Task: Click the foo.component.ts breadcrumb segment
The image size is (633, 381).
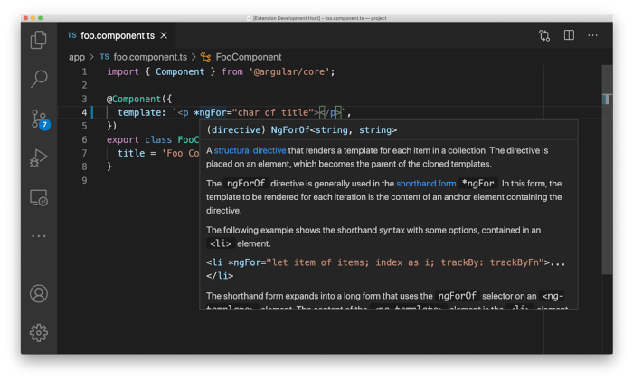Action: [x=150, y=57]
